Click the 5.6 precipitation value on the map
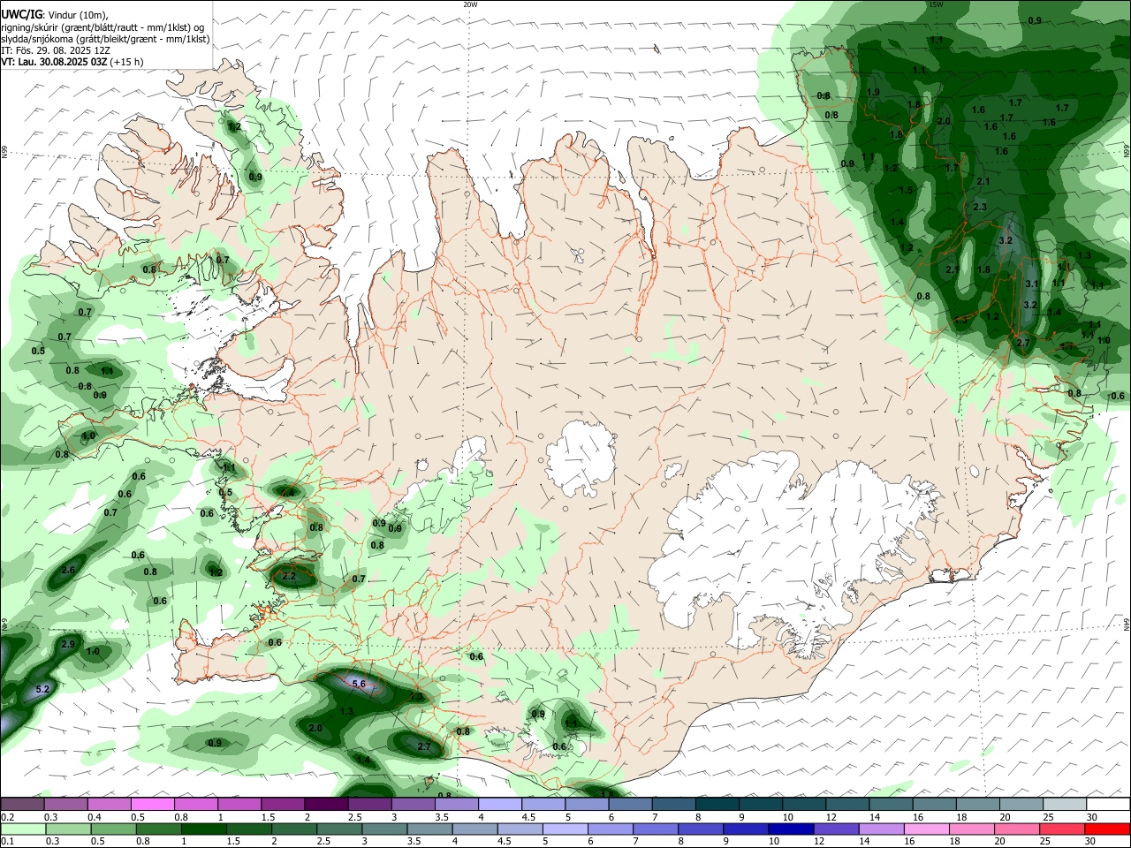This screenshot has height=848, width=1131. [359, 684]
